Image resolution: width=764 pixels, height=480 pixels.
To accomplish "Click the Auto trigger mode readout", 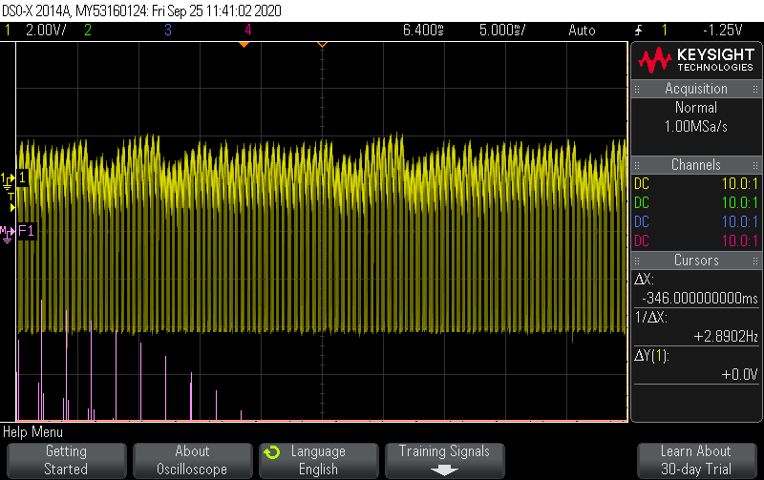I will click(583, 31).
